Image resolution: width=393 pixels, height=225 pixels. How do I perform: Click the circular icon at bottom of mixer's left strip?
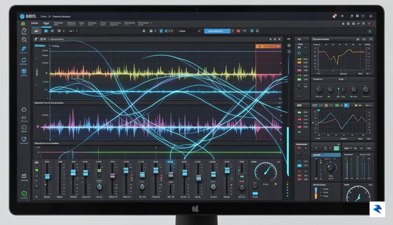click(36, 197)
